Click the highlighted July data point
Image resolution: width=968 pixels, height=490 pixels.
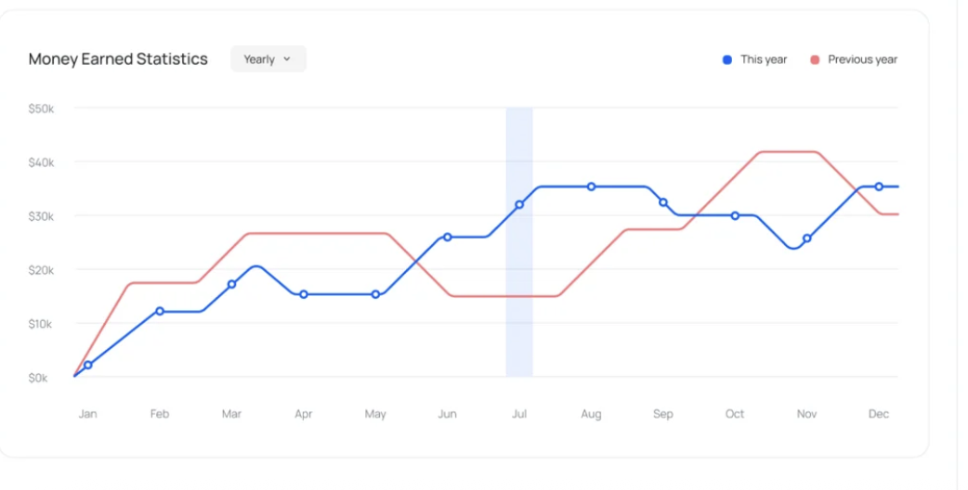click(x=519, y=204)
